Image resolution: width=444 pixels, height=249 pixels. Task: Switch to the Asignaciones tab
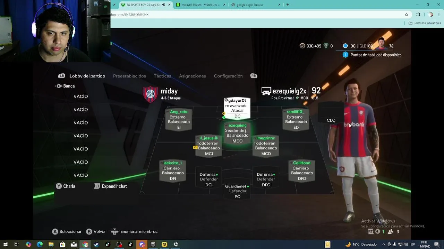click(193, 76)
